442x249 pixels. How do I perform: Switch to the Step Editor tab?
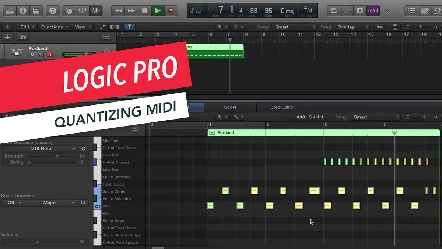[x=283, y=107]
